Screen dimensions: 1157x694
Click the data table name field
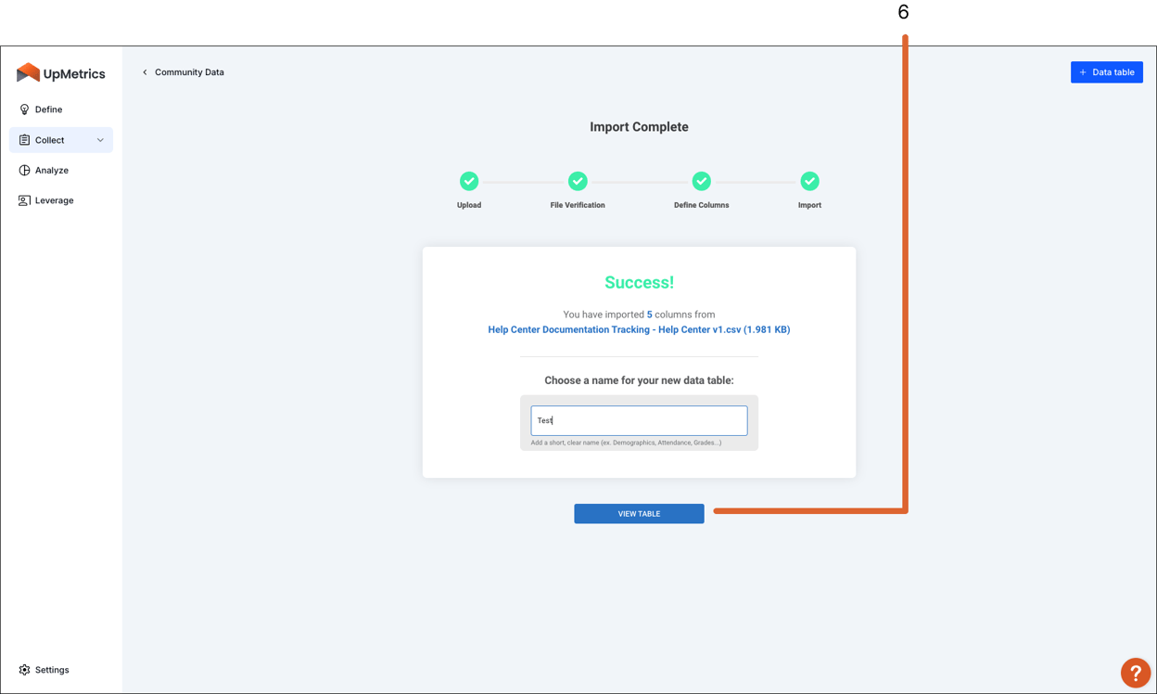coord(639,420)
